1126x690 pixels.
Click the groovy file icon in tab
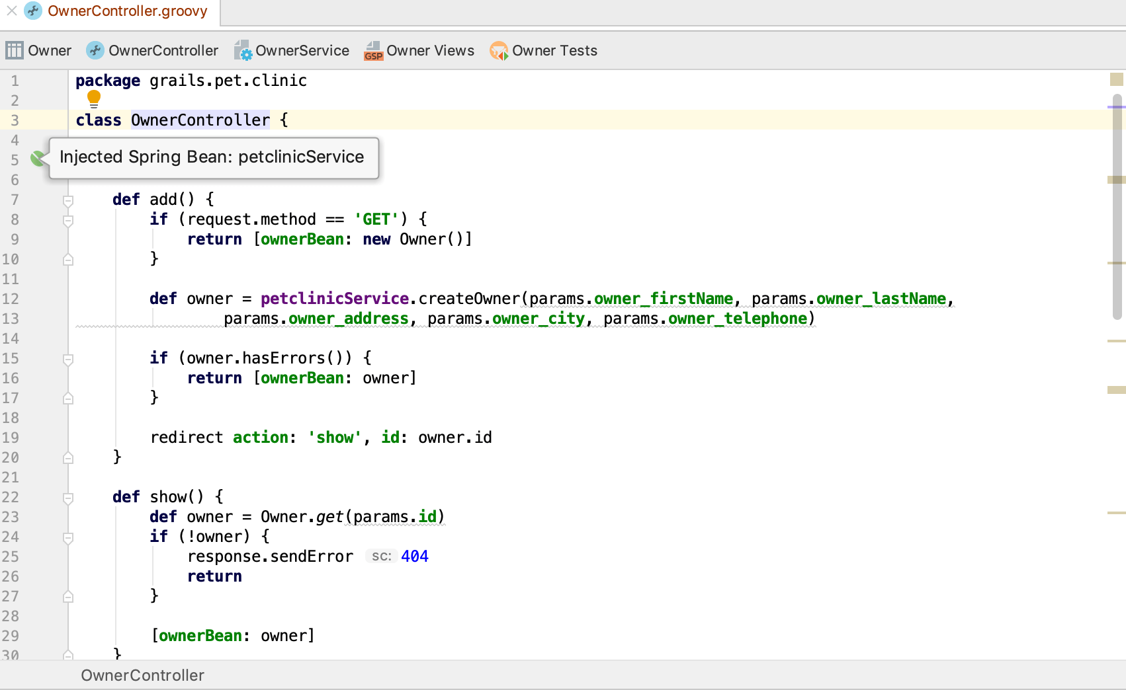(x=33, y=11)
